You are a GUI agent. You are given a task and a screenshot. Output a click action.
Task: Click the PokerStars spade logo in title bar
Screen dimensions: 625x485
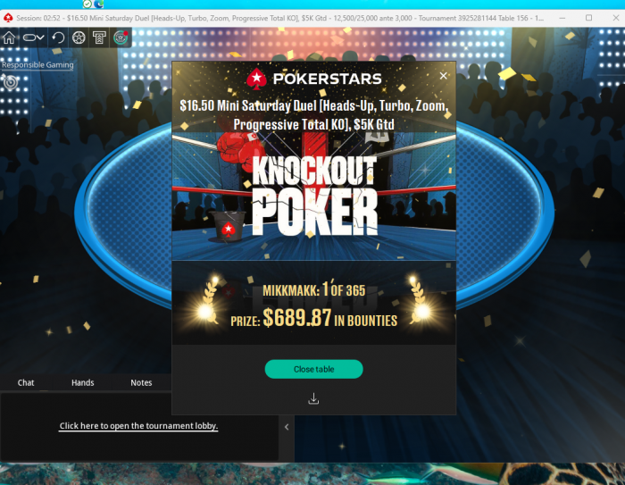click(x=8, y=18)
